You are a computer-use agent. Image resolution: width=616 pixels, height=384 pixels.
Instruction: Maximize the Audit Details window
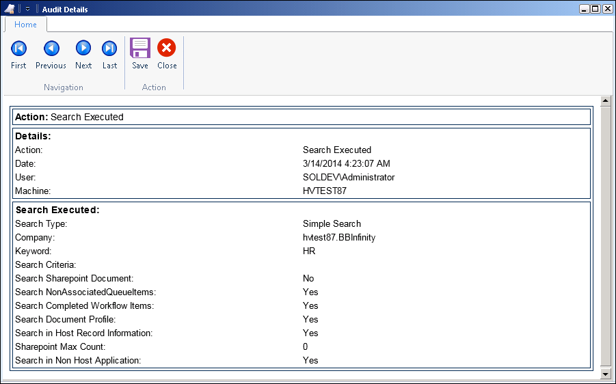pos(595,9)
